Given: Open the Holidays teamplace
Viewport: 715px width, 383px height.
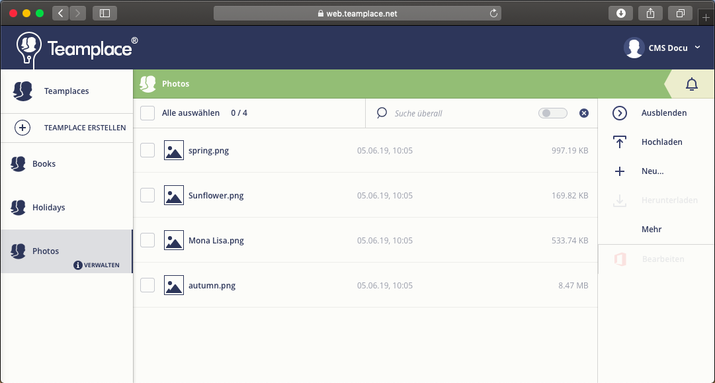Looking at the screenshot, I should [x=67, y=208].
